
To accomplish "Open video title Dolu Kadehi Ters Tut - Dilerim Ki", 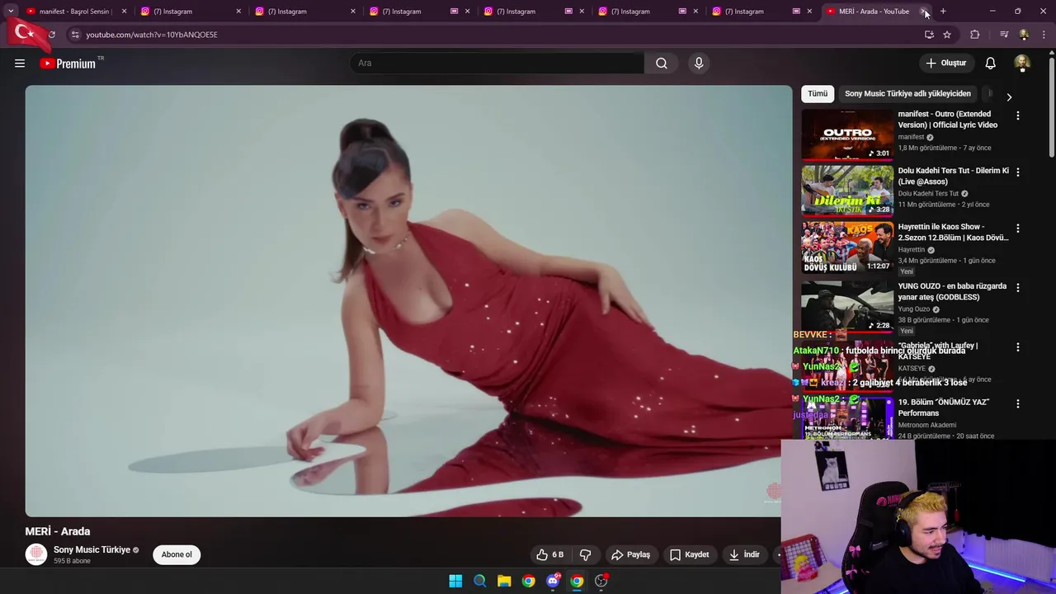I will (x=953, y=176).
